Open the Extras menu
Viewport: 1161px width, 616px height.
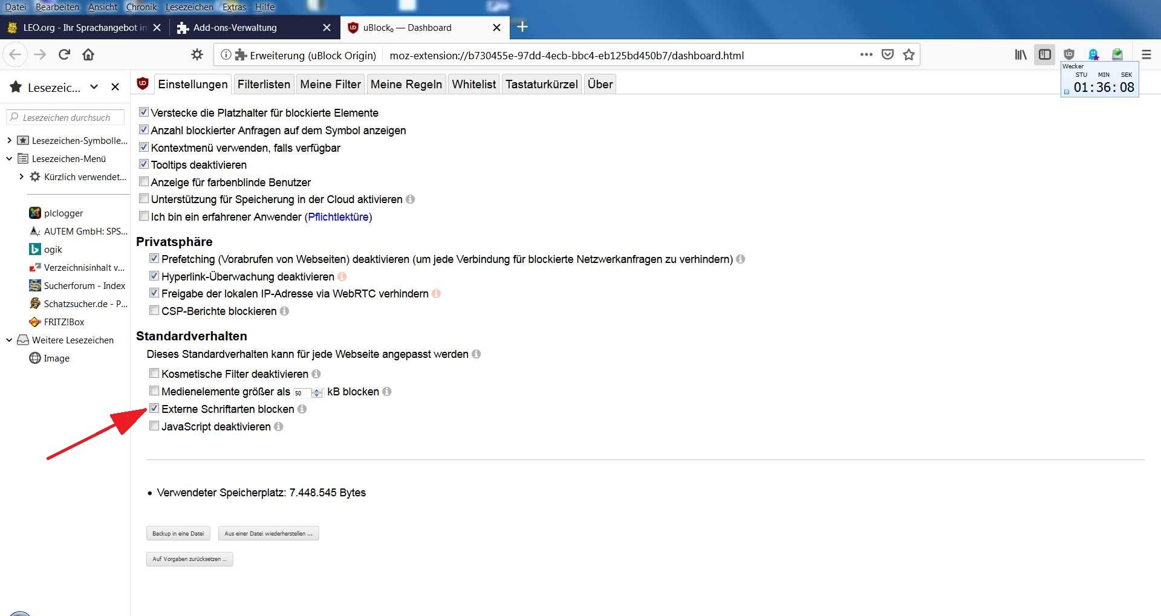pos(234,7)
